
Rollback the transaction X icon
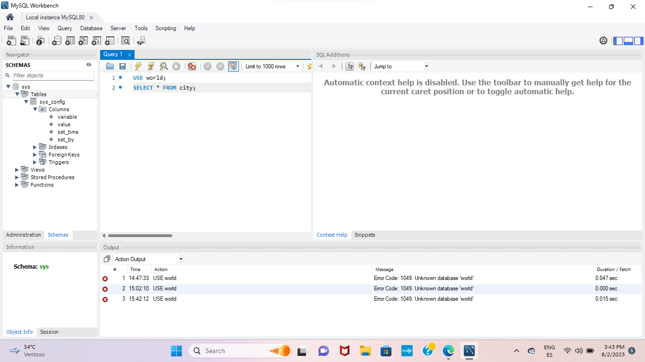(x=220, y=66)
